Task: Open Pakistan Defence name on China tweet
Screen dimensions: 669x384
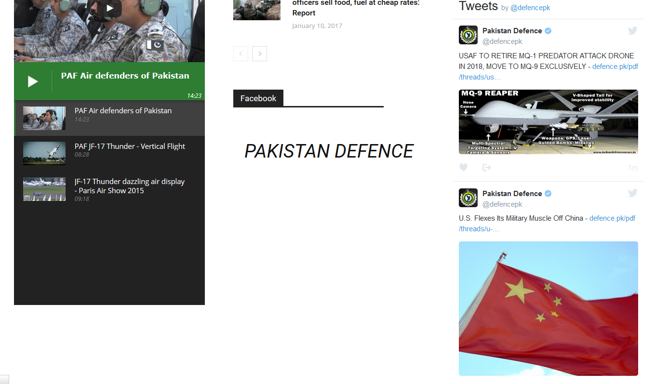Action: [512, 194]
